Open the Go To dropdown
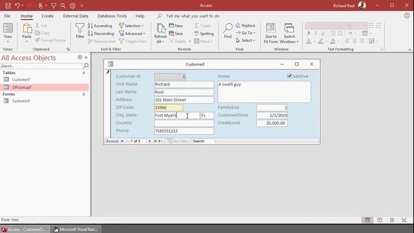The image size is (414, 233). click(x=246, y=33)
